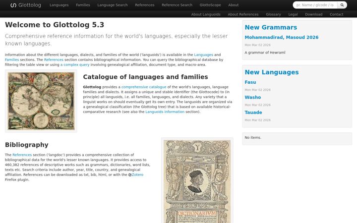Open the comprehensive catalogue link
This screenshot has height=223, width=357.
coord(144,87)
